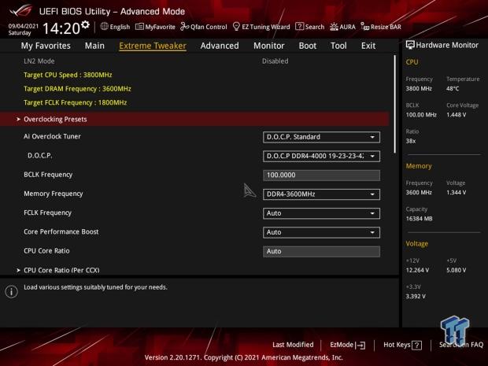Click Hot Keys question-mark icon
The width and height of the screenshot is (488, 366).
point(416,346)
